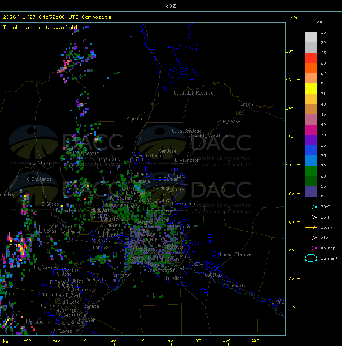Pick the light blue 35–30 dBZ swatch
Screen dimensions: 342x346
click(311, 161)
